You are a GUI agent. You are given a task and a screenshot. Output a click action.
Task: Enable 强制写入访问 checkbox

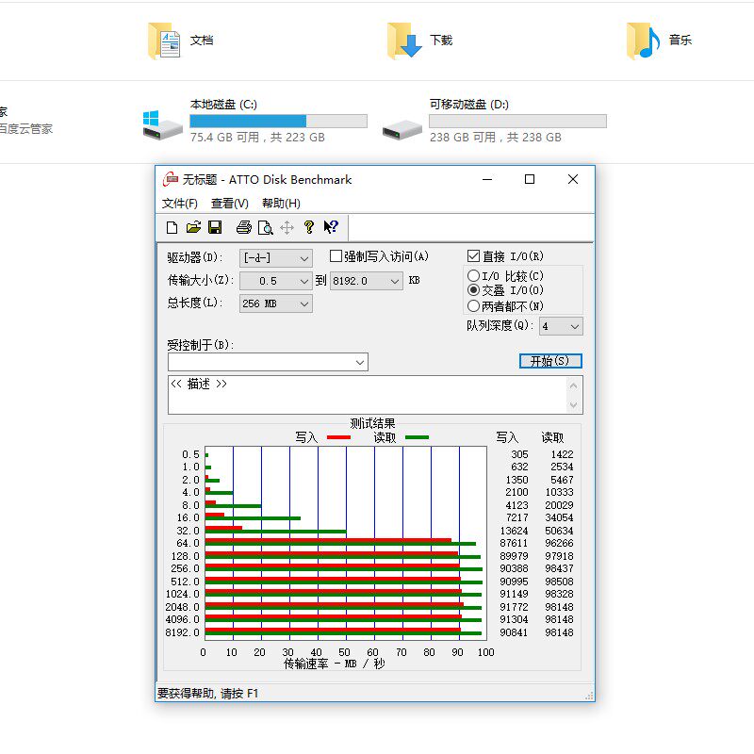[x=336, y=256]
